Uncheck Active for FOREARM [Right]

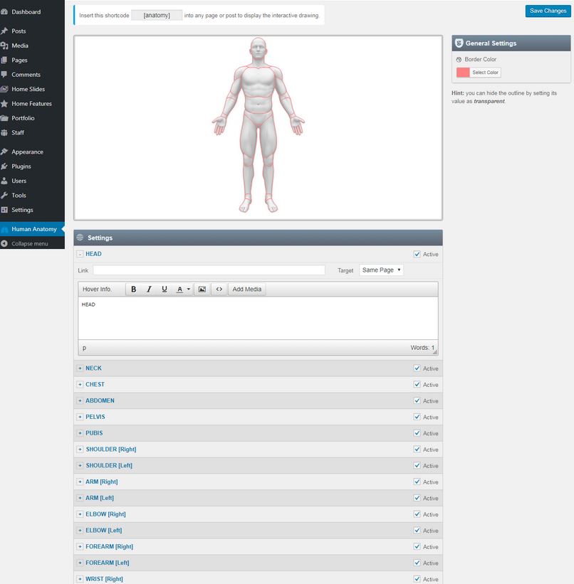tap(417, 546)
